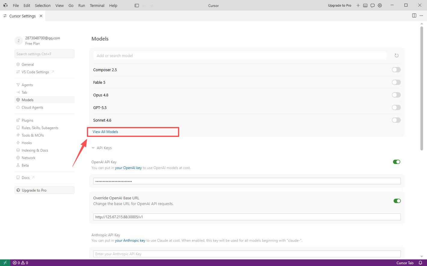Select the Cursor Settings tab

coord(23,16)
